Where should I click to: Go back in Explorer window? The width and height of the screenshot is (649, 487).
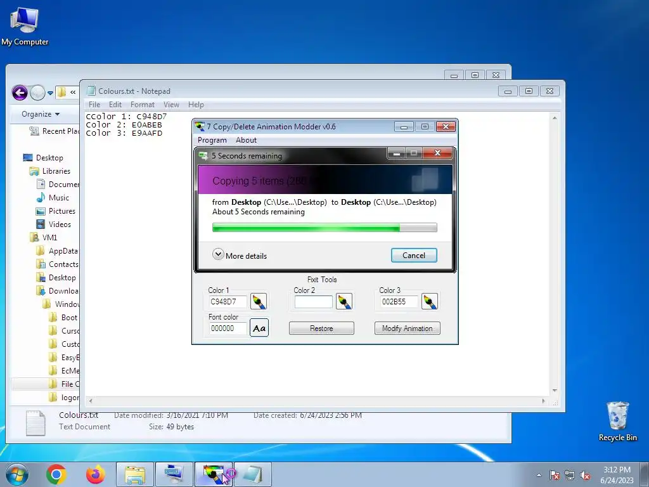pos(20,93)
